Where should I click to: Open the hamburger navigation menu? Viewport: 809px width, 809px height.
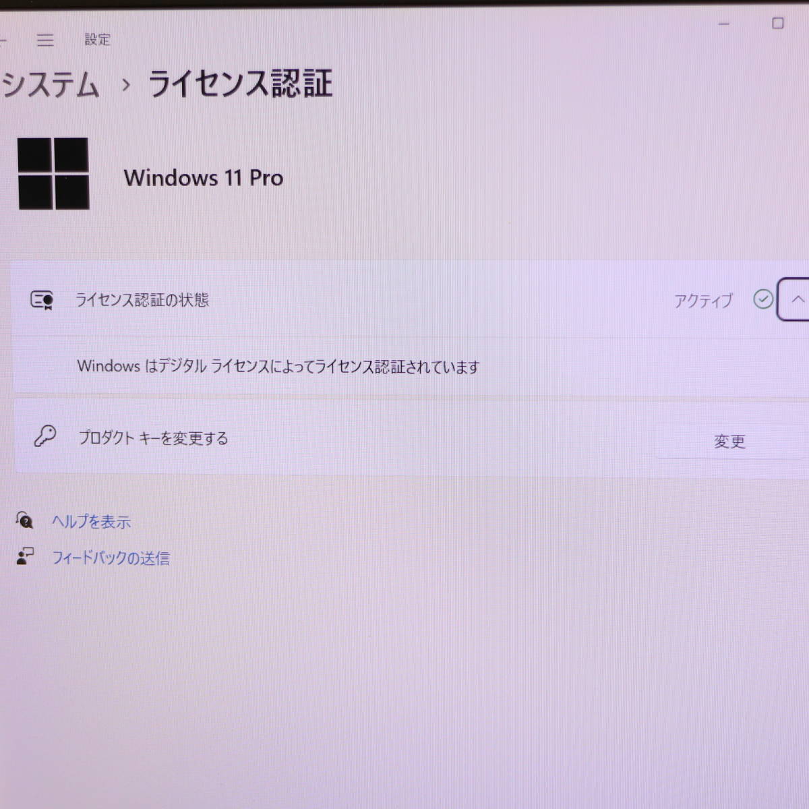45,40
